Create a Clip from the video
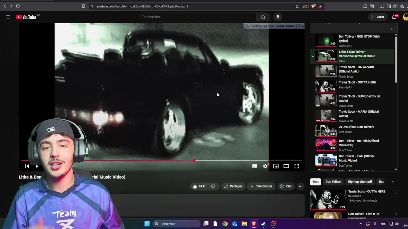The width and height of the screenshot is (408, 229). [286, 186]
